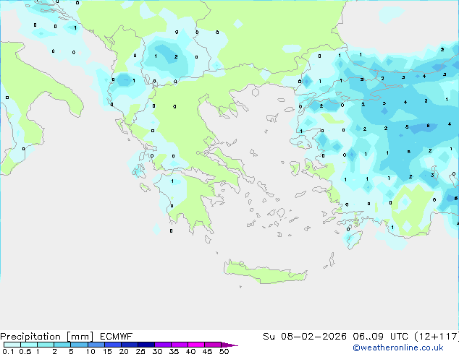This screenshot has width=459, height=354.
Task: Click the '(12+117)' forecast run text
Action: click(x=437, y=337)
